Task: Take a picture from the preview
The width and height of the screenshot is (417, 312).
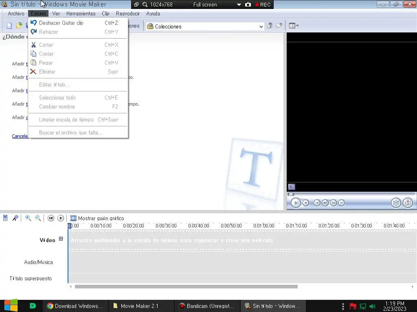Action: [x=408, y=203]
